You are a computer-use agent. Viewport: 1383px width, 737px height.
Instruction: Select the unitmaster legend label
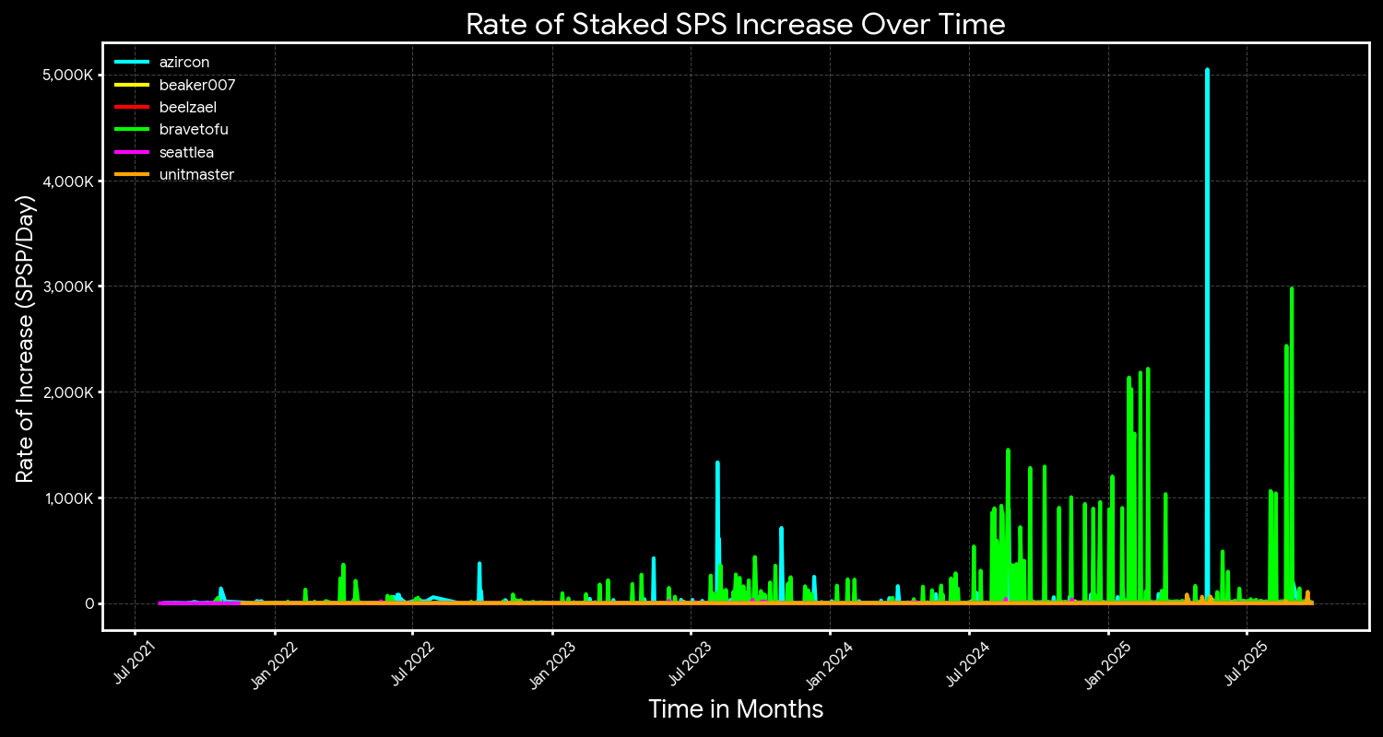click(x=196, y=175)
